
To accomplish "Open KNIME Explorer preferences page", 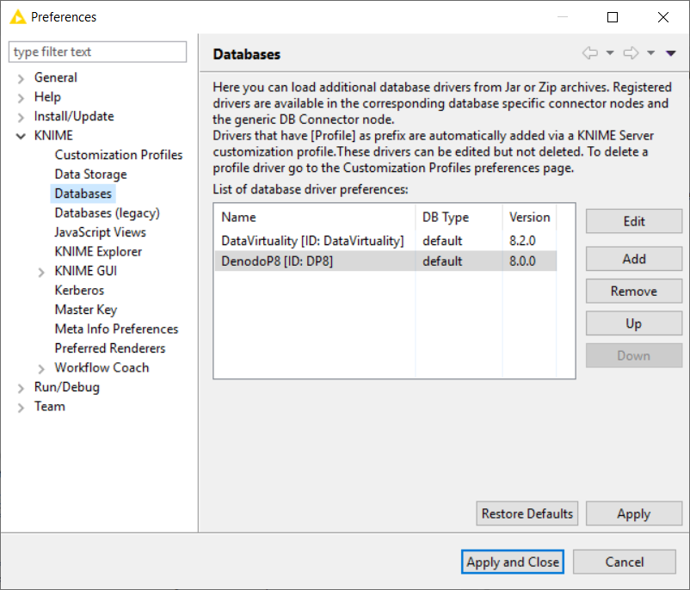I will 98,252.
